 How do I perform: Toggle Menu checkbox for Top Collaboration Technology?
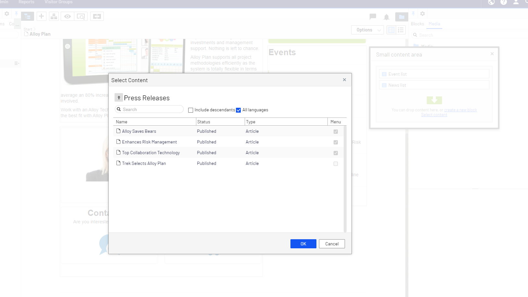pos(336,153)
